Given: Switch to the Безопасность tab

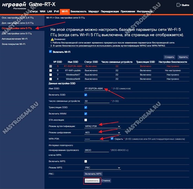Looking at the screenshot, I should (79, 12).
